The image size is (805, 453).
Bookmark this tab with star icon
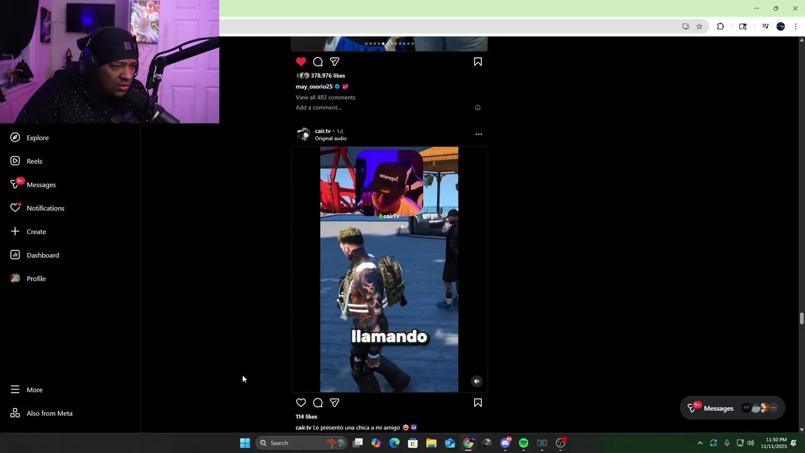tap(699, 26)
